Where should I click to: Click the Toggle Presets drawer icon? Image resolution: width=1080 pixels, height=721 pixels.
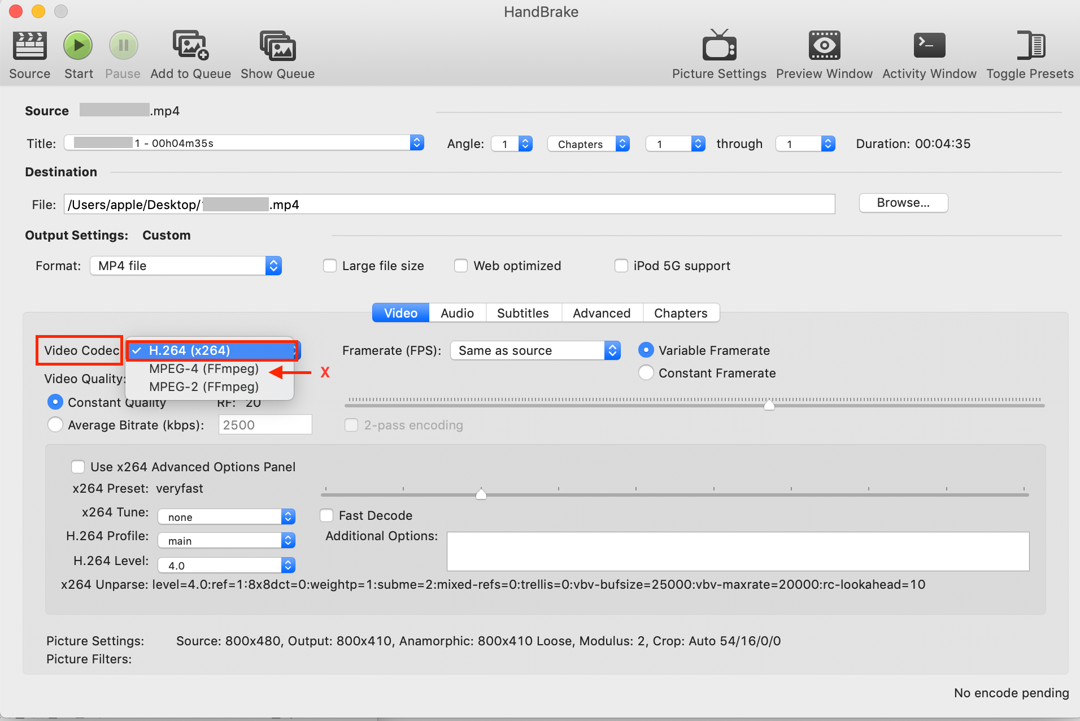click(1030, 45)
